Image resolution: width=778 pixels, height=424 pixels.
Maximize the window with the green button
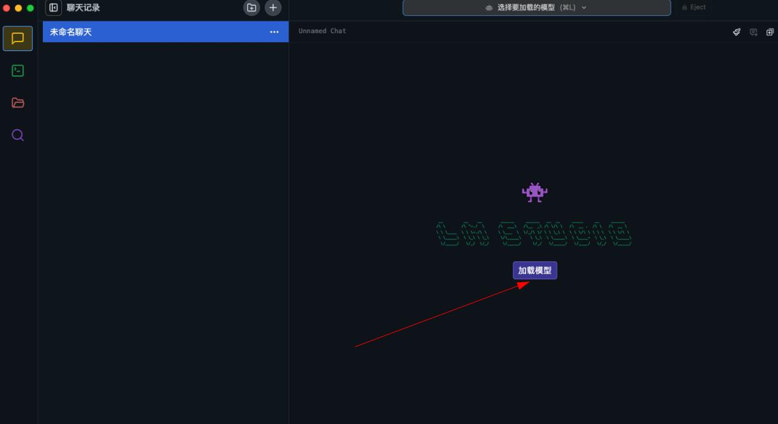[x=30, y=8]
